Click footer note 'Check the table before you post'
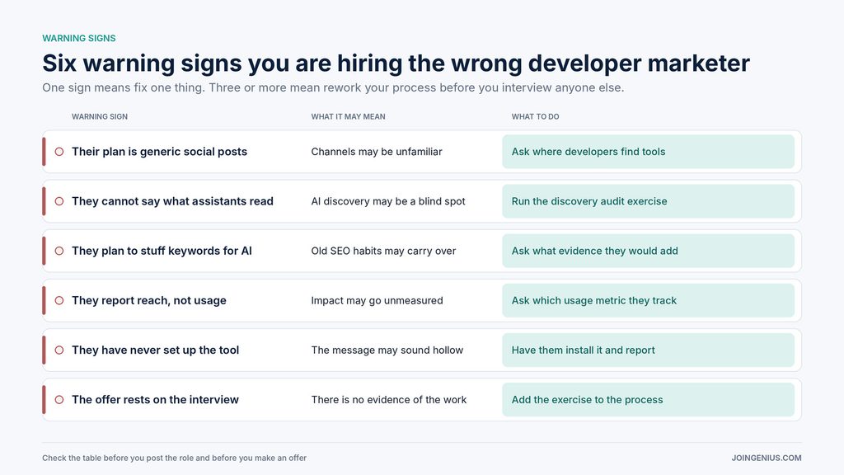This screenshot has width=844, height=475. coord(175,458)
